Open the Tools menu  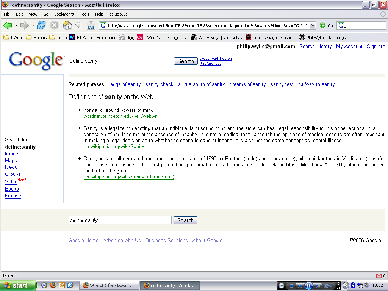pos(84,14)
